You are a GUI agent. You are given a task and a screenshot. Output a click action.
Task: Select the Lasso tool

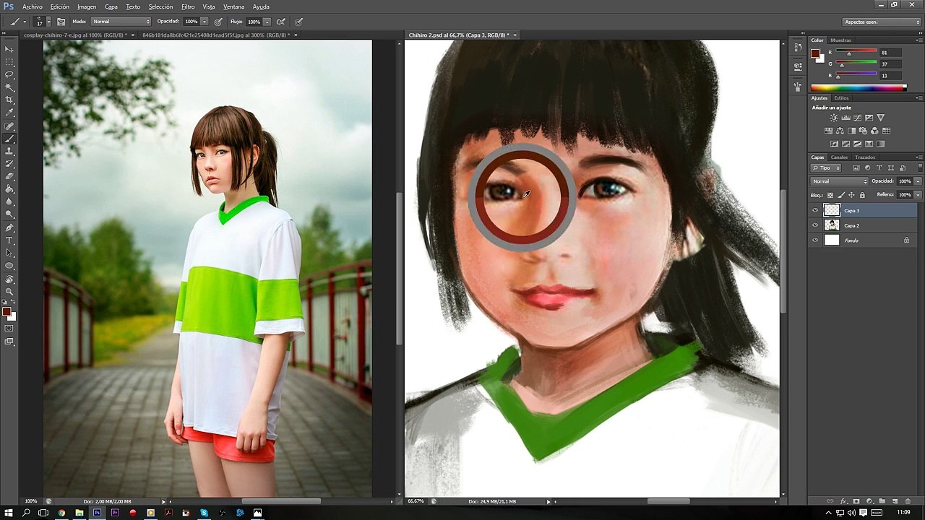pos(9,74)
